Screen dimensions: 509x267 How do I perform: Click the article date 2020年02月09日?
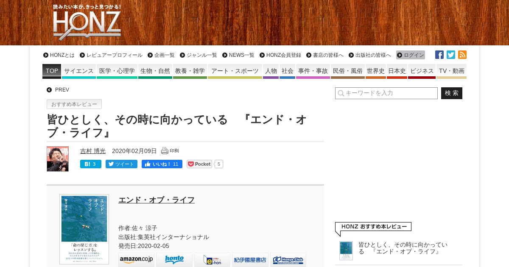click(134, 151)
